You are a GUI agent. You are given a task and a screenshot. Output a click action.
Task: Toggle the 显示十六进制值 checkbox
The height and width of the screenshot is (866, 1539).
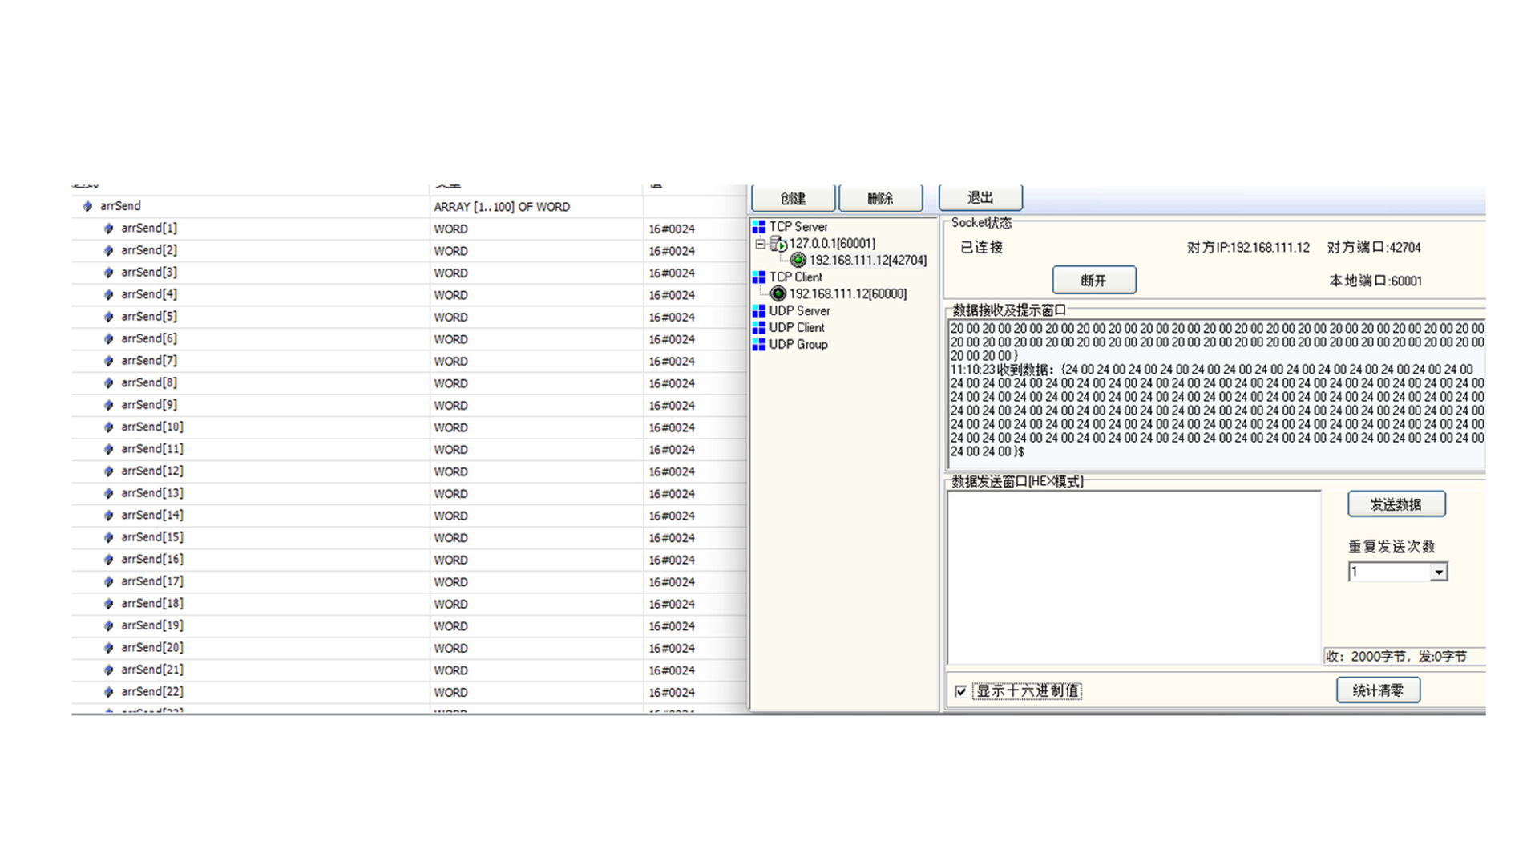pos(960,691)
